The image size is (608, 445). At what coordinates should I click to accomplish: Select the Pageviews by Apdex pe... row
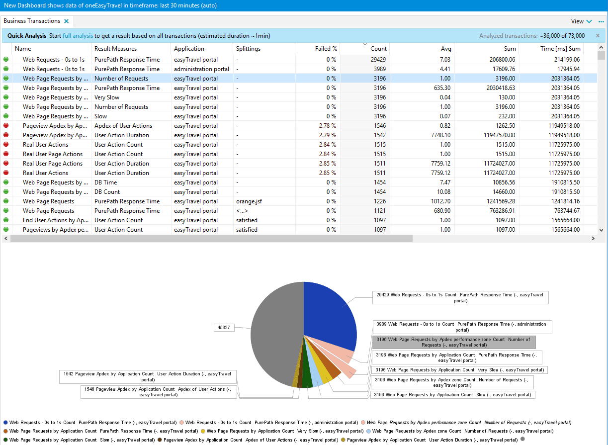pyautogui.click(x=300, y=230)
